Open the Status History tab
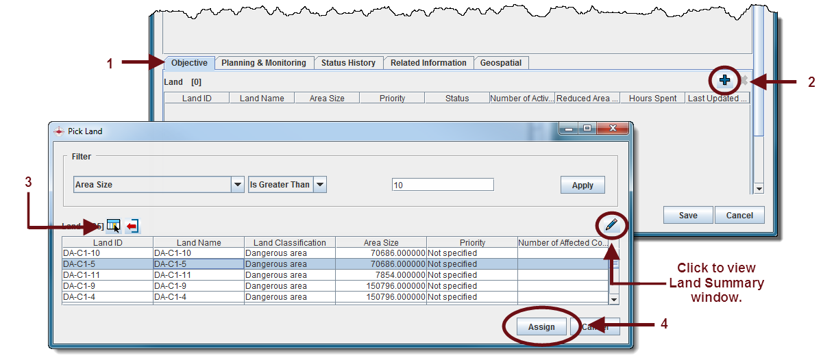 point(348,63)
